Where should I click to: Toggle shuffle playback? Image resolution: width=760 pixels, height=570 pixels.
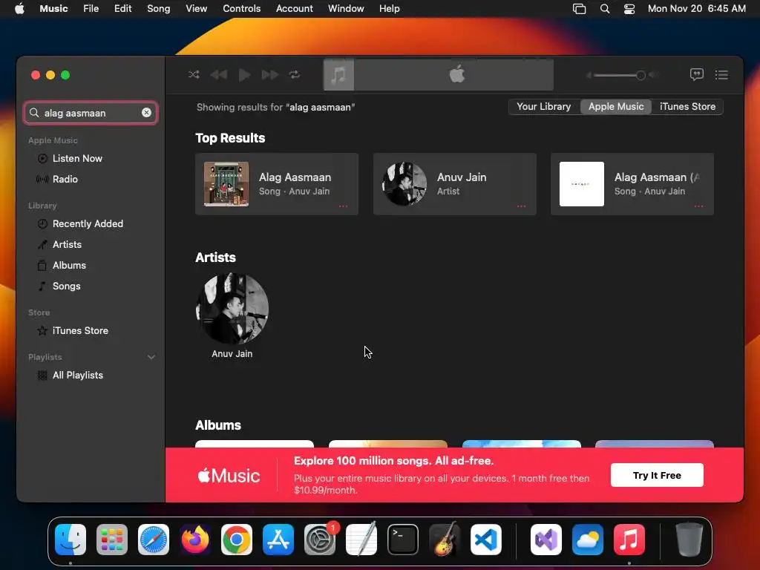194,75
